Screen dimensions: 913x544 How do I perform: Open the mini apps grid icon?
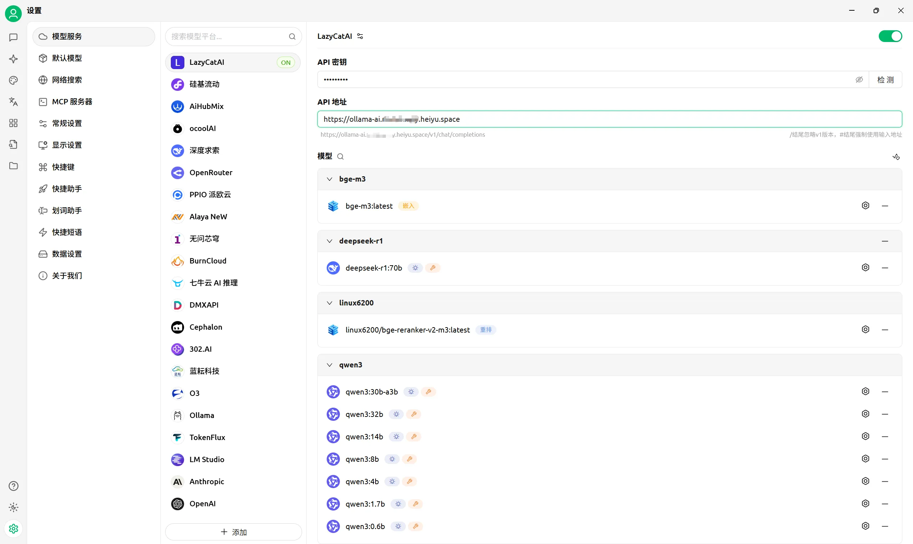13,123
